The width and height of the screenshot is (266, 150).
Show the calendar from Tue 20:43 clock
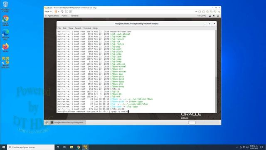202,16
